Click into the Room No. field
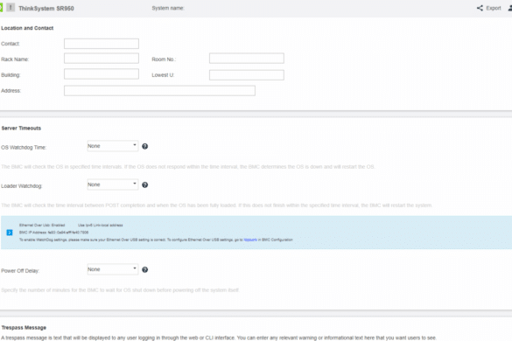The width and height of the screenshot is (512, 341). (247, 59)
